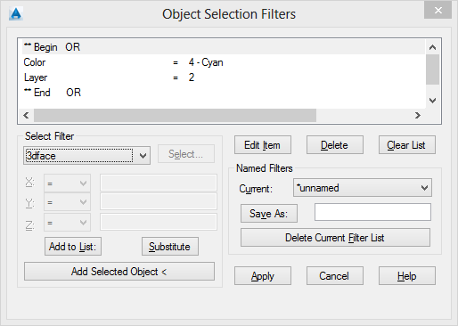Click the Z value input field
Viewport: 458px width, 326px height.
click(x=159, y=222)
